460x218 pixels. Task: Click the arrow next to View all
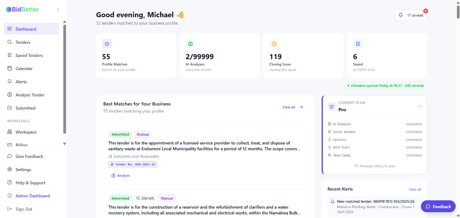(x=301, y=107)
